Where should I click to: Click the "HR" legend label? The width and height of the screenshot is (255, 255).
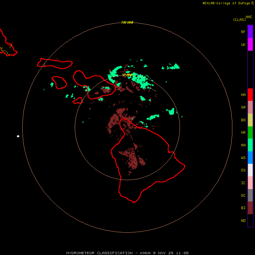[243, 133]
